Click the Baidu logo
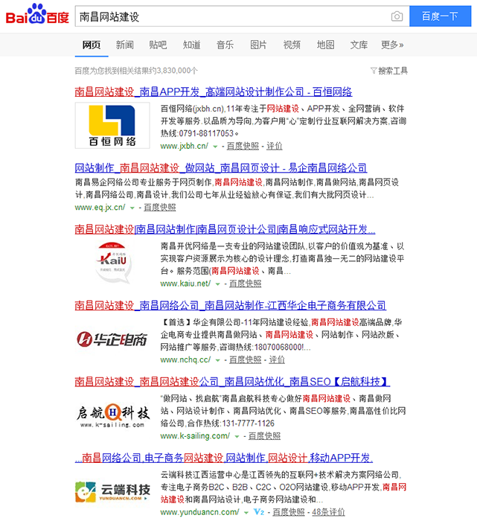The width and height of the screenshot is (477, 521). 37,16
